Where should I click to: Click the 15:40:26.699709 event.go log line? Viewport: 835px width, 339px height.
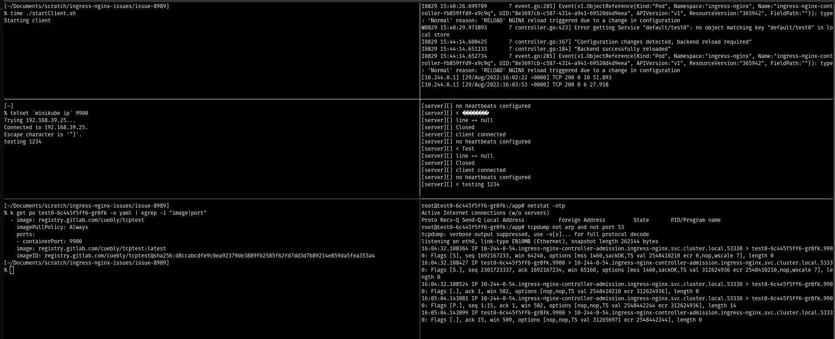coord(627,13)
